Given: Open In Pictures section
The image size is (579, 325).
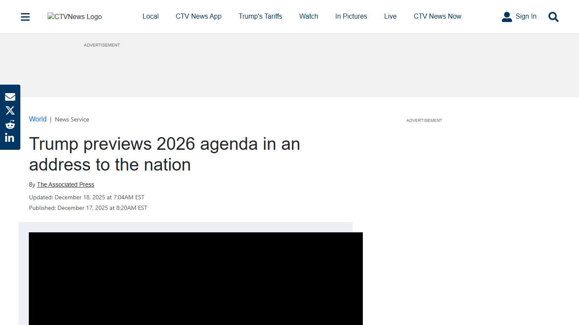Looking at the screenshot, I should pos(351,17).
